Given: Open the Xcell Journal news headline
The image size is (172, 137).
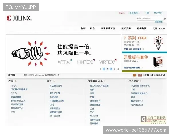Looking at the screenshot, I should (41, 75).
